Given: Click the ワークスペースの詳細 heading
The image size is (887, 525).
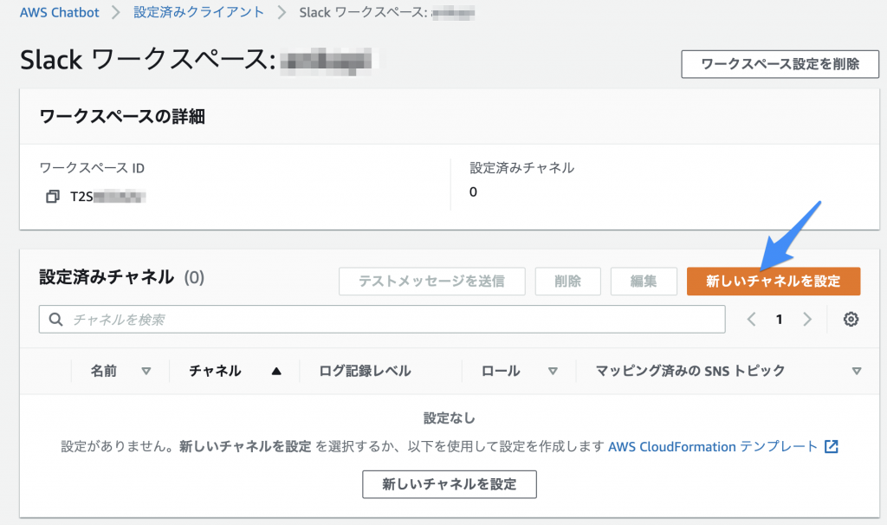Looking at the screenshot, I should click(x=122, y=117).
